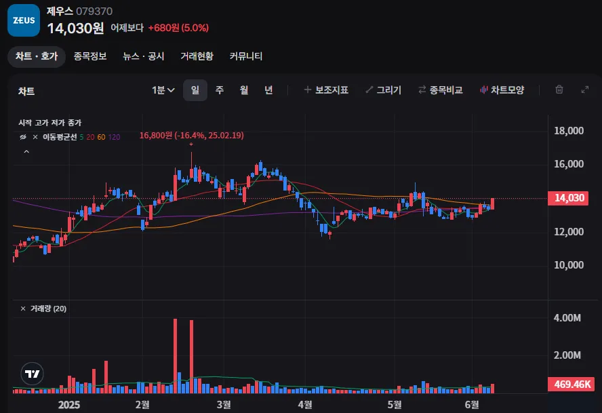Click the stock code 079370

coord(94,11)
